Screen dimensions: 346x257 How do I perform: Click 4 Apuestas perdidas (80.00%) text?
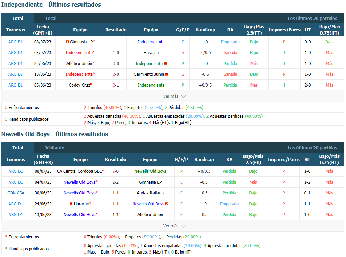(x=232, y=245)
